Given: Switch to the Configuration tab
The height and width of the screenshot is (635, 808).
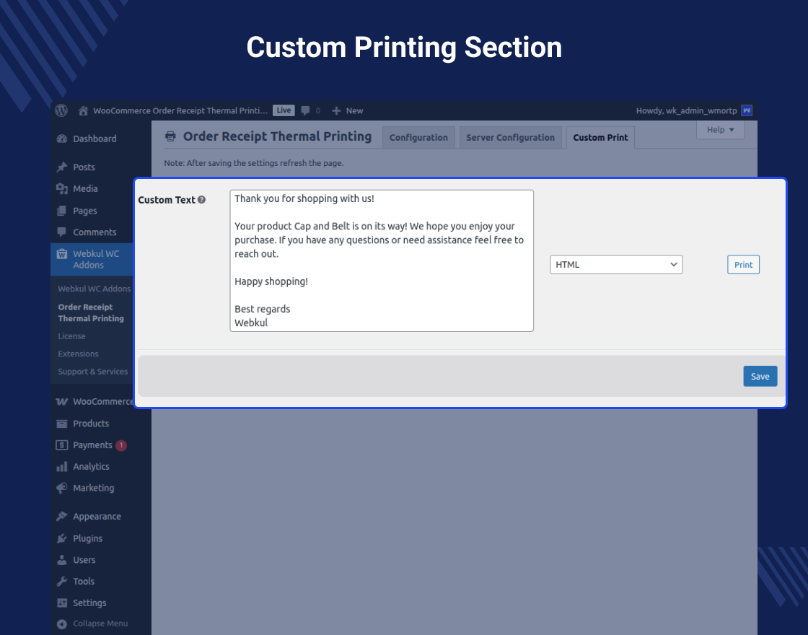Looking at the screenshot, I should [418, 138].
